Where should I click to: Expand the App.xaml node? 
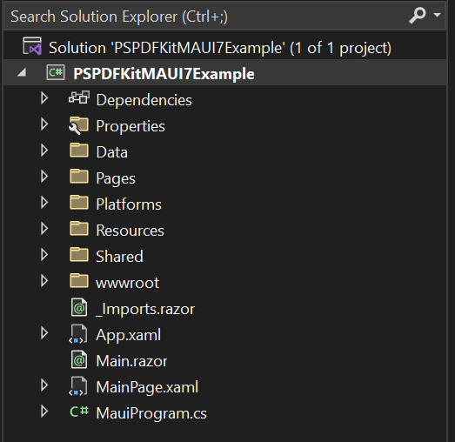click(44, 333)
